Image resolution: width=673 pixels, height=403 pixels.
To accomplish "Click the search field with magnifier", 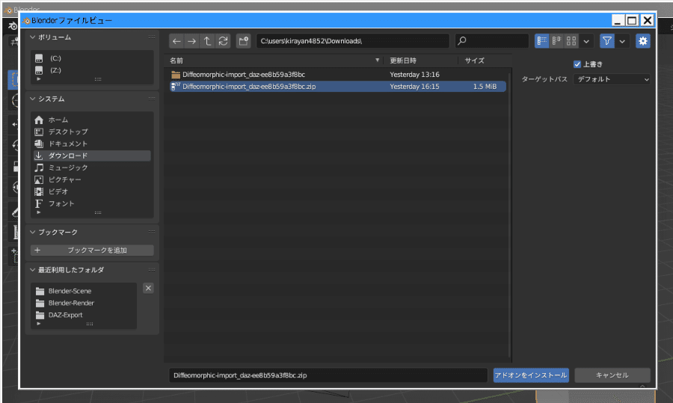I will pos(492,41).
